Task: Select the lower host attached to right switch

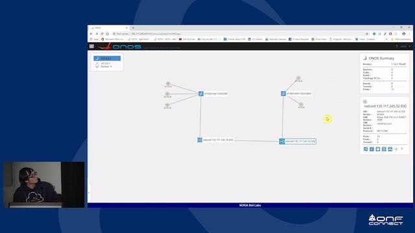Action: coord(301,104)
